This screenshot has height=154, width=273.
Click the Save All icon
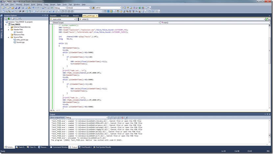[x=19, y=8]
